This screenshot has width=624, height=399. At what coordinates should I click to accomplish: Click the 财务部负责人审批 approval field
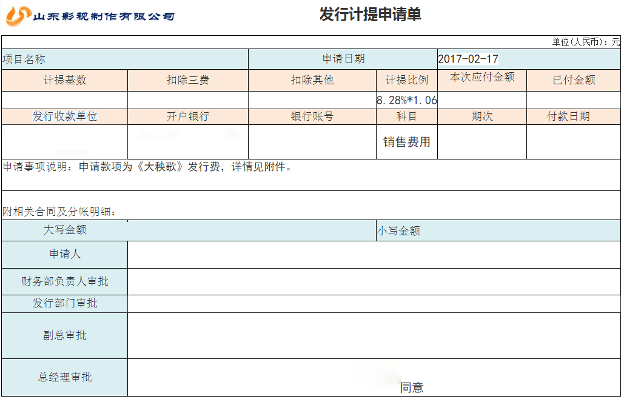[374, 281]
